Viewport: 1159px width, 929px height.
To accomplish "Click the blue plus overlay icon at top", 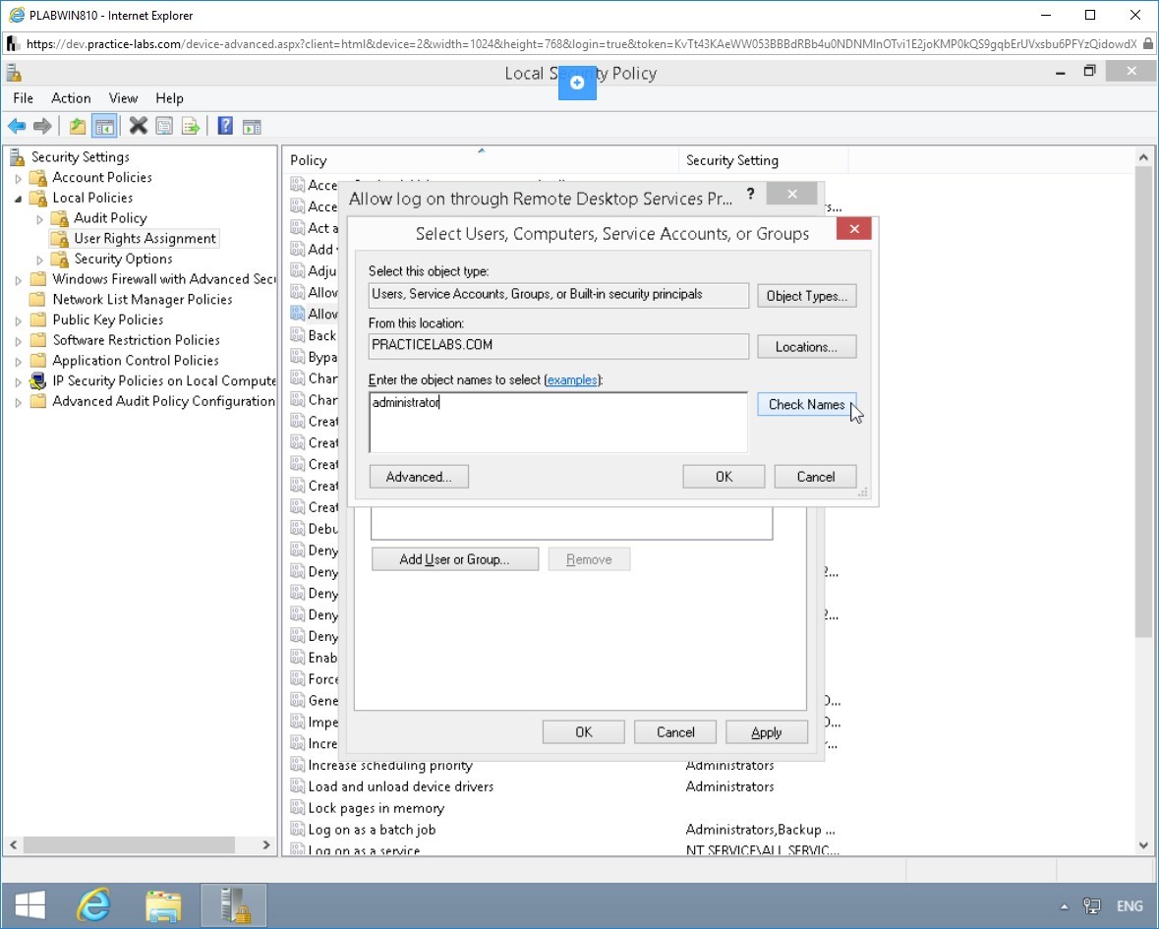I will click(x=577, y=83).
